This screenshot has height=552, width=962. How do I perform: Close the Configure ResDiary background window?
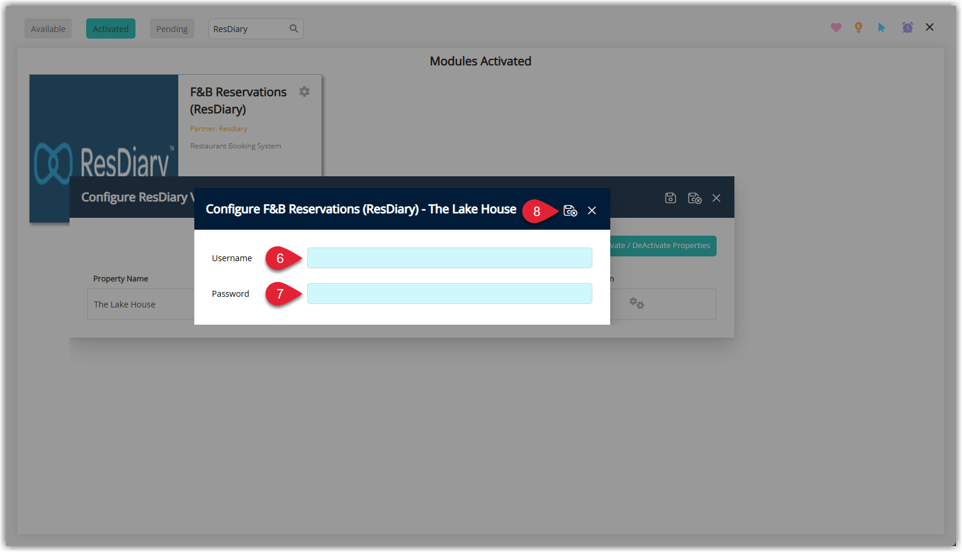tap(717, 198)
